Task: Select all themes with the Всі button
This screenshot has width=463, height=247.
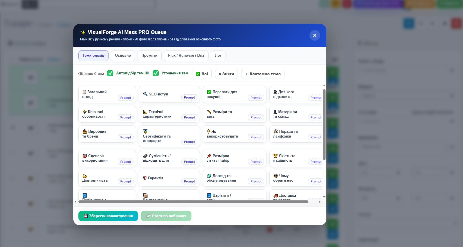Action: 202,74
